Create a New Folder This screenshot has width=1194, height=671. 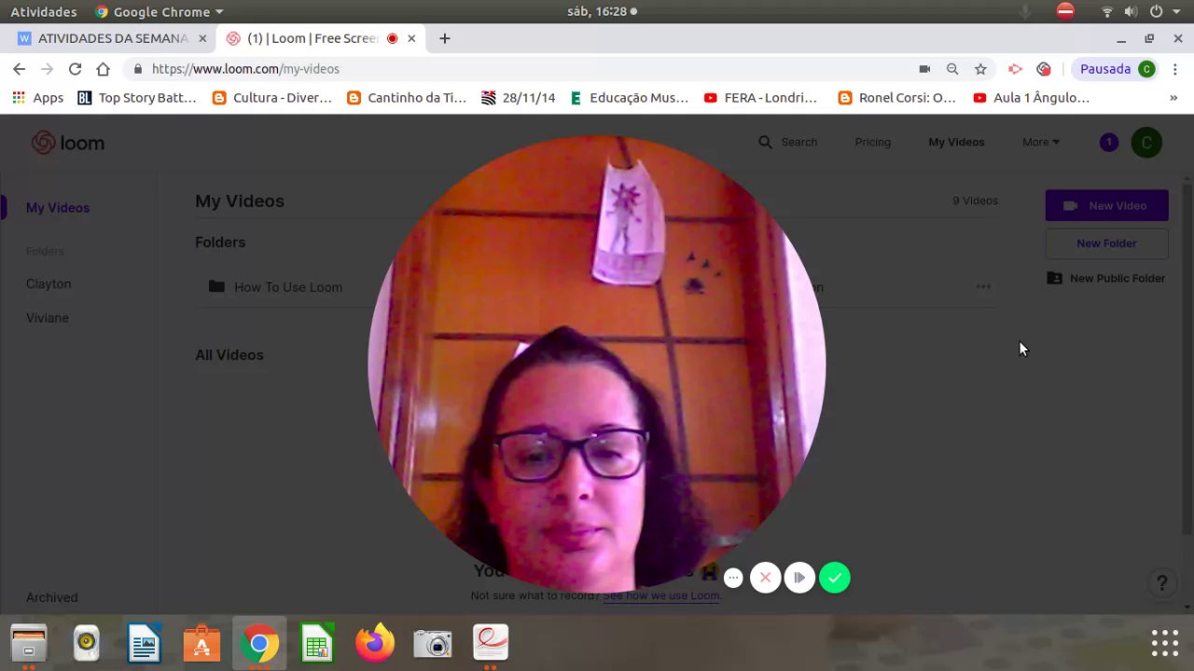[1106, 243]
